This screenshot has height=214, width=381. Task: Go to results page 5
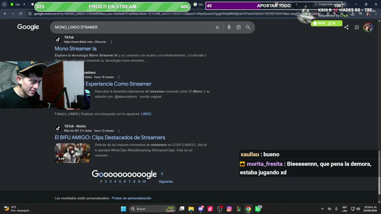pyautogui.click(x=120, y=182)
